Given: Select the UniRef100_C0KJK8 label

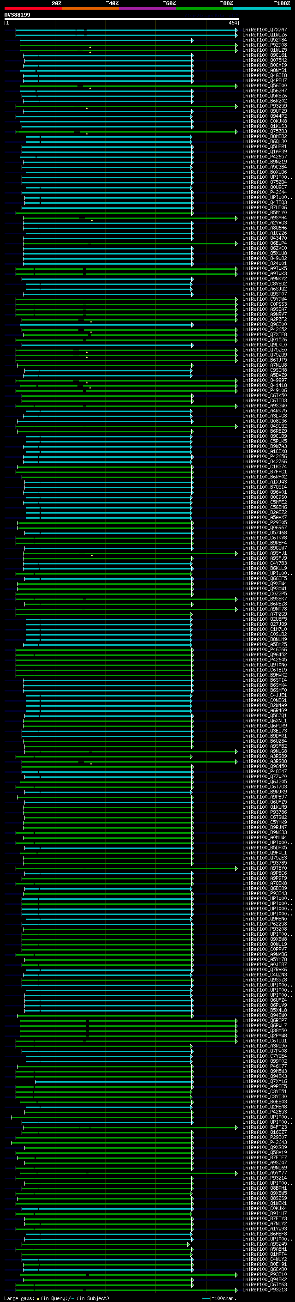Looking at the screenshot, I should [x=265, y=121].
